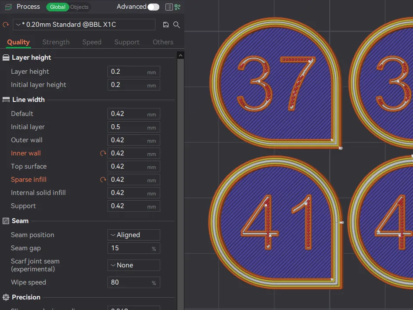Viewport: 413px width, 310px height.
Task: Reset Inner wall value to default
Action: click(103, 153)
